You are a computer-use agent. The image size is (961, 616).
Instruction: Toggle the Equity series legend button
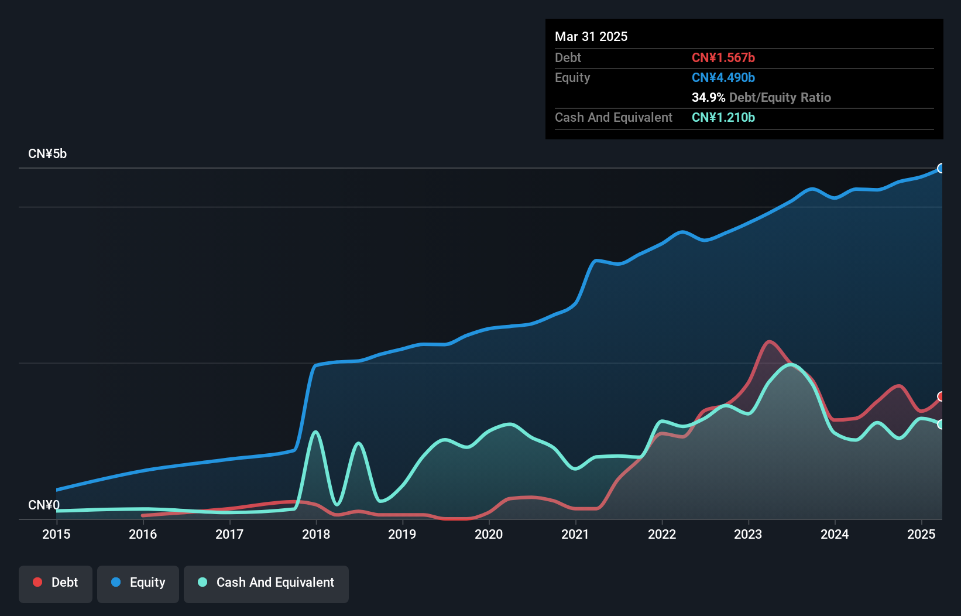(138, 584)
